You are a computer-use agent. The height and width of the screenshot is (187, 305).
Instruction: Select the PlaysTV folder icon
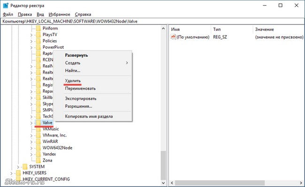38,35
